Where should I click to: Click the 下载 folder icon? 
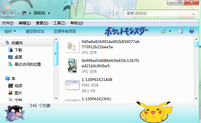pos(11,50)
